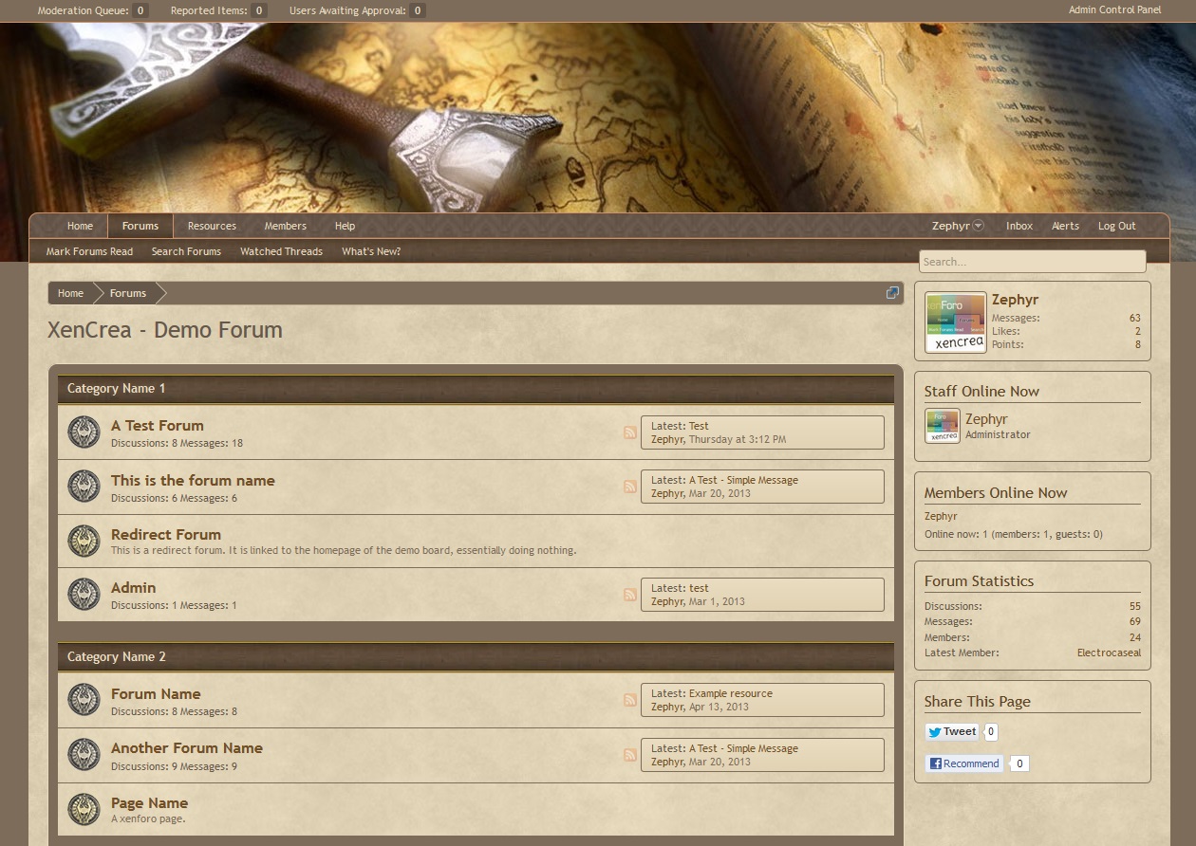Click Home breadcrumb item
Viewport: 1196px width, 846px height.
[x=70, y=293]
